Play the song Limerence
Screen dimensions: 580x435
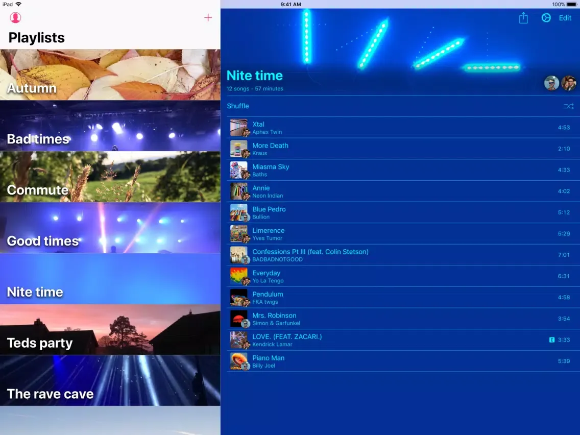pyautogui.click(x=403, y=234)
